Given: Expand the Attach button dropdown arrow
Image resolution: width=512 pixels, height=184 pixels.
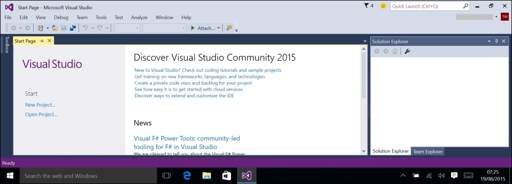Looking at the screenshot, I should pos(219,28).
